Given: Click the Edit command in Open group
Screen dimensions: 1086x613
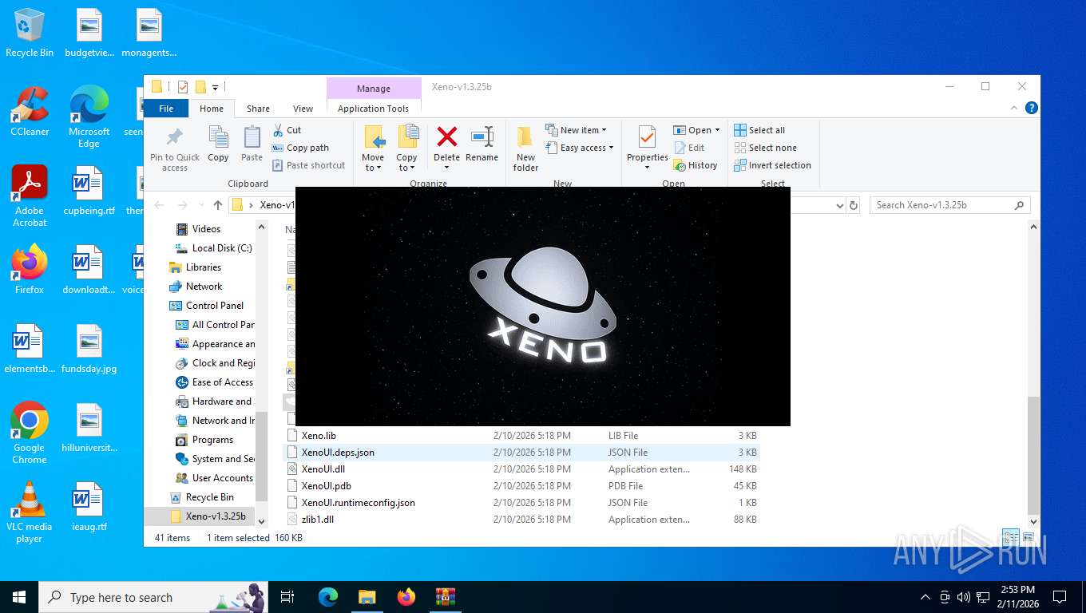Looking at the screenshot, I should (689, 148).
